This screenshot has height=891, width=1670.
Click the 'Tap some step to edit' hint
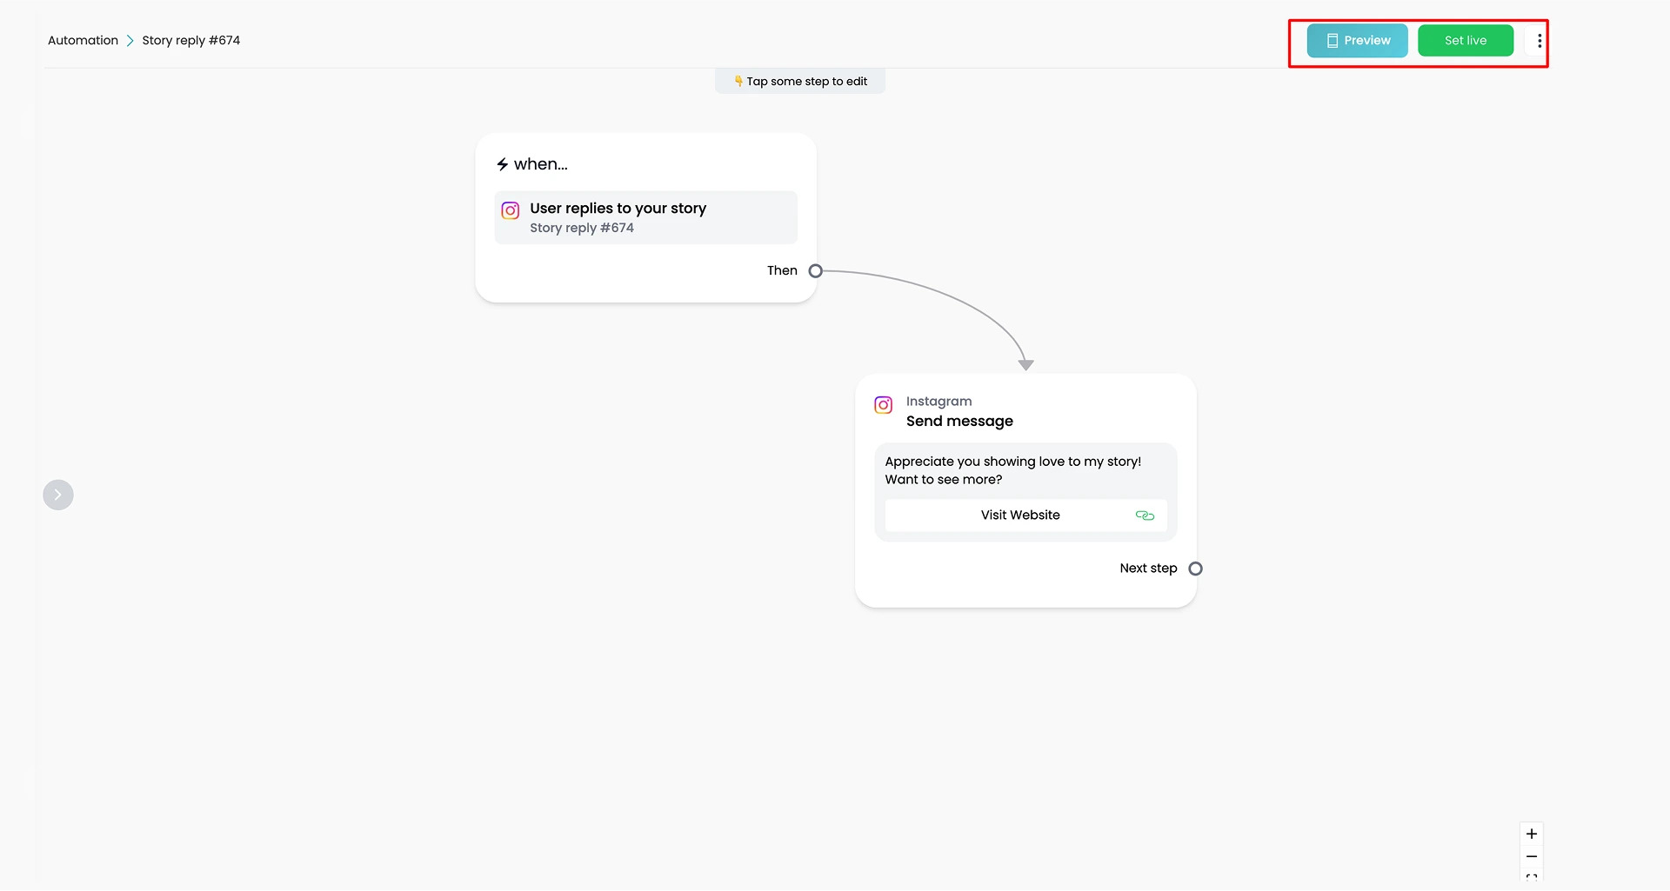coord(800,82)
